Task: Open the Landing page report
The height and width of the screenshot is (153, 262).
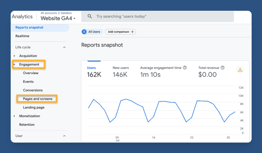Action: tap(34, 107)
